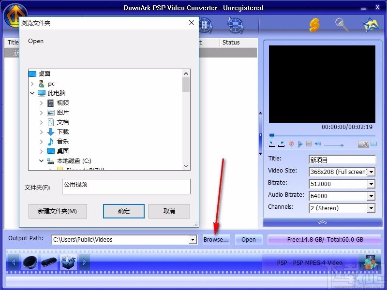The image size is (387, 290).
Task: Open the PSP device icon in the filmstrip bar
Action: [x=48, y=262]
